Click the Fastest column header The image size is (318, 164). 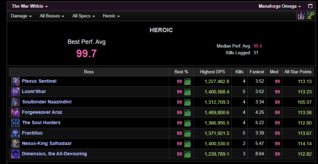257,72
